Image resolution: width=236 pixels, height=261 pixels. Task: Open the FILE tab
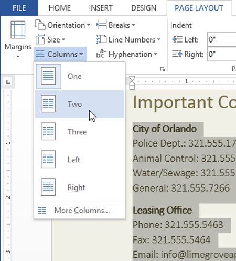(19, 8)
